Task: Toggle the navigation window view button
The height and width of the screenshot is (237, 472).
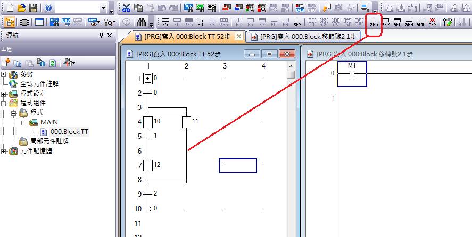Action: tap(10, 22)
